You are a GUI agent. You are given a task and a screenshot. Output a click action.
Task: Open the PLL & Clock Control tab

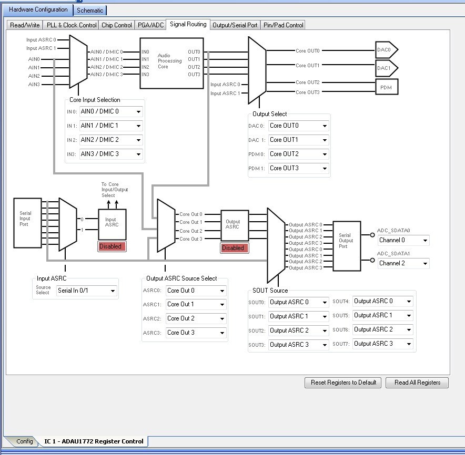click(72, 25)
